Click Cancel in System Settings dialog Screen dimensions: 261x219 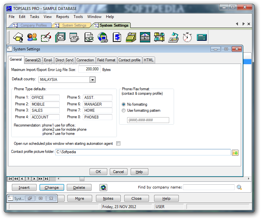[118, 172]
